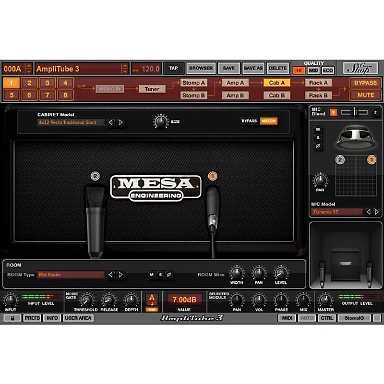
Task: Select the Rack A module
Action: 318,83
